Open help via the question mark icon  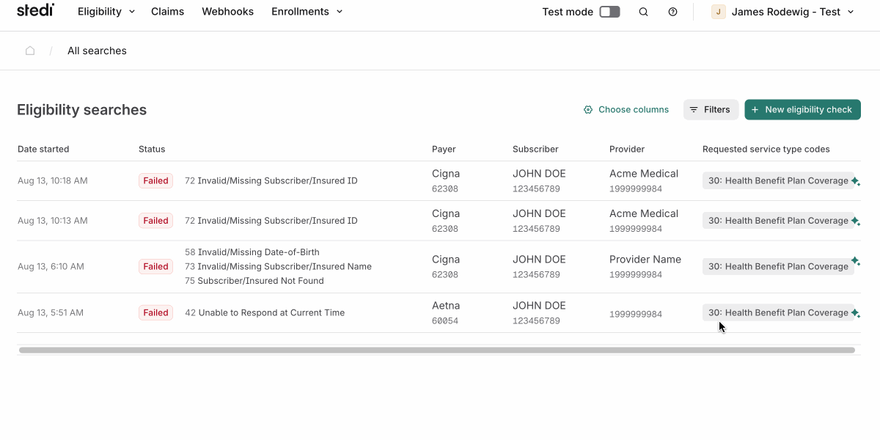tap(672, 11)
